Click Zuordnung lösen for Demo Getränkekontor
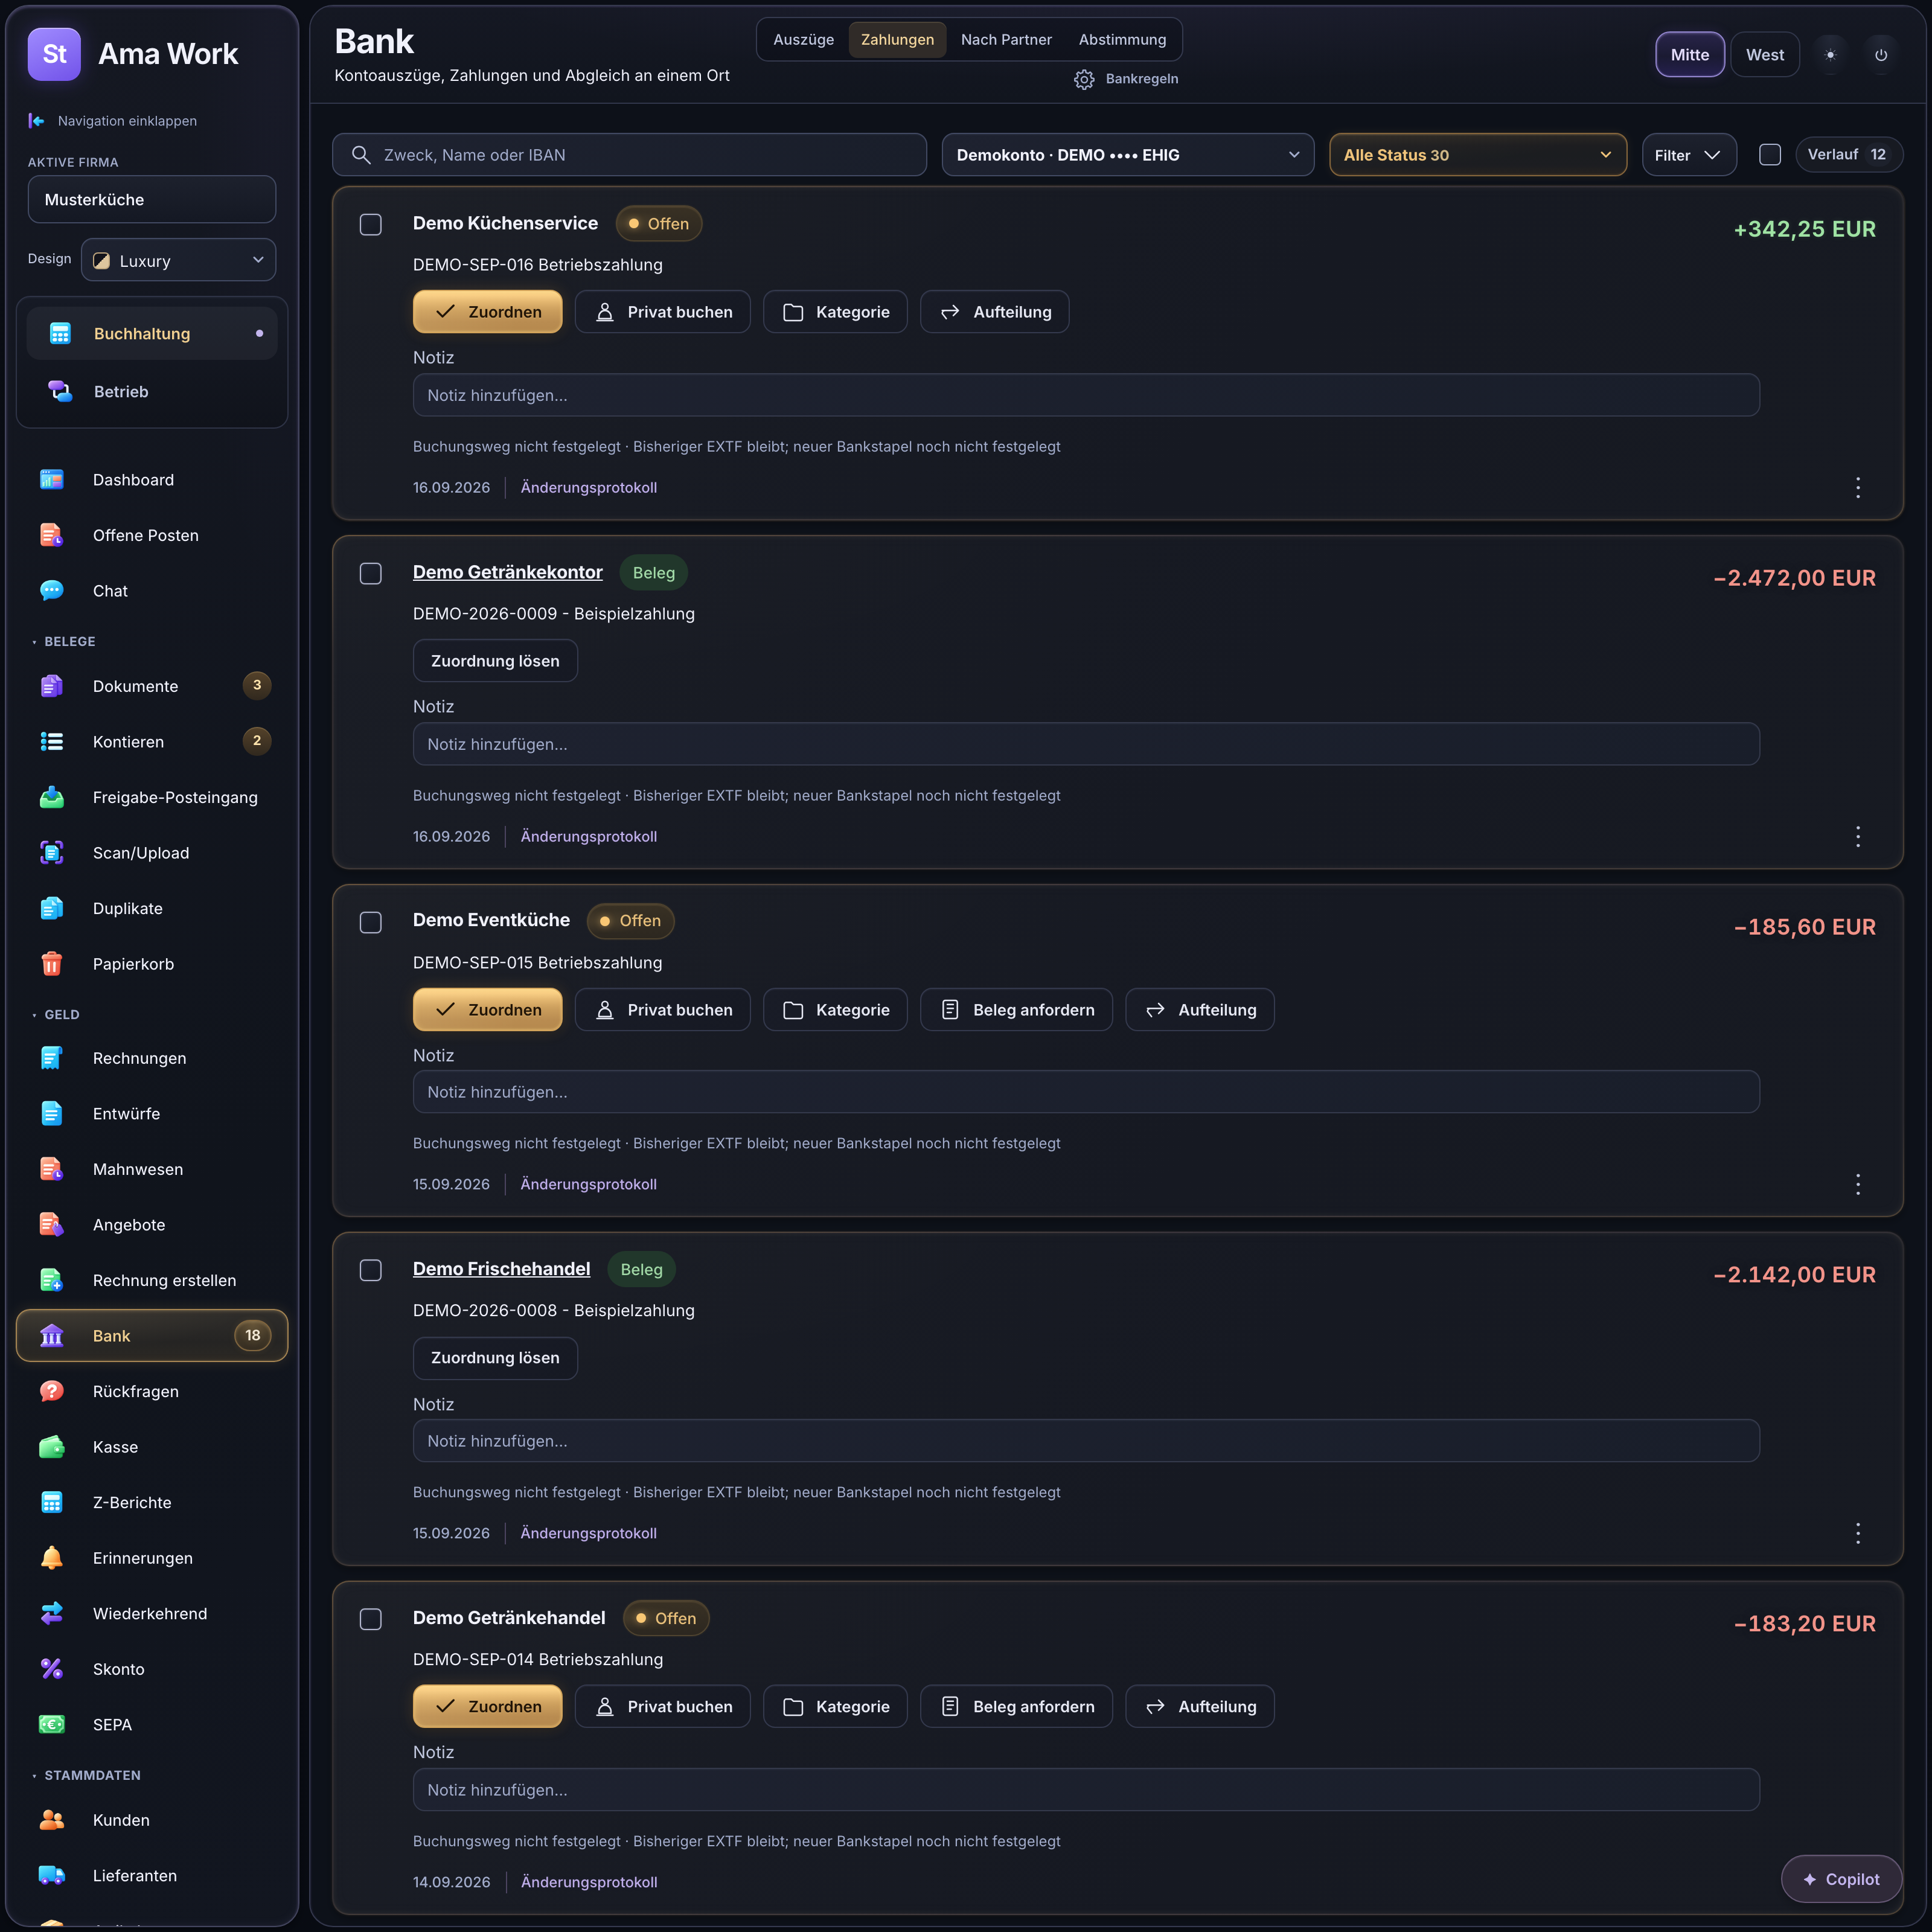1932x1932 pixels. coord(495,661)
